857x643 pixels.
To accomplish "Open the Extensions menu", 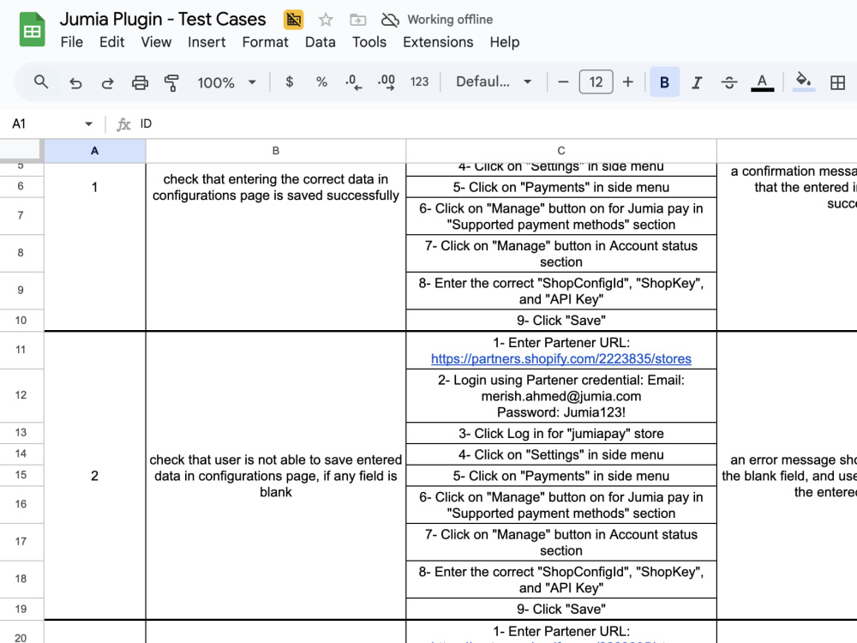I will 438,42.
